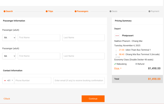Viewport: 164px width, 104px height.
Task: Go to the Passengers step tab
Action: (x=81, y=11)
